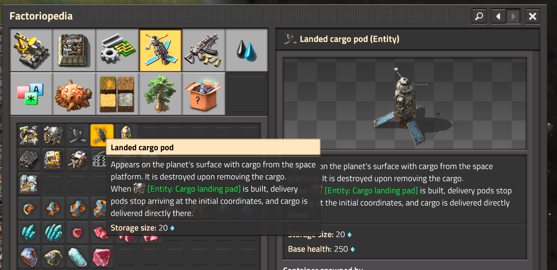Select the red crystal item in last row
The width and height of the screenshot is (557, 270).
pyautogui.click(x=102, y=257)
